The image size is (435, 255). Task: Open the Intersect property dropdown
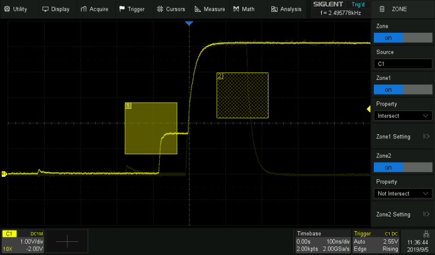(403, 116)
